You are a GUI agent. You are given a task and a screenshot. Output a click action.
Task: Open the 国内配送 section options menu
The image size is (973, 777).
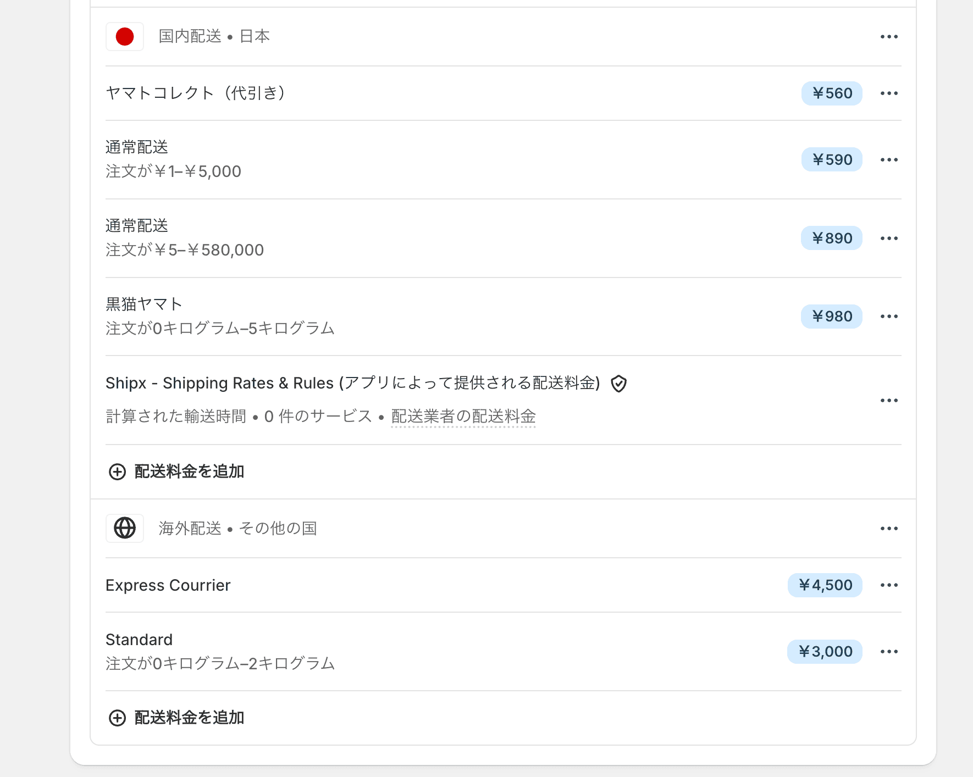click(889, 36)
